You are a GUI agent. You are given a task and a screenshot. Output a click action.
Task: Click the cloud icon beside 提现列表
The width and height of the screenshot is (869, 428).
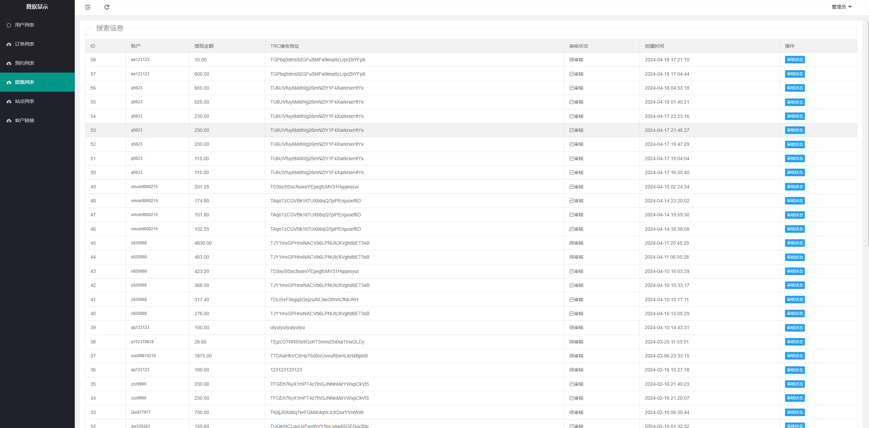click(9, 82)
